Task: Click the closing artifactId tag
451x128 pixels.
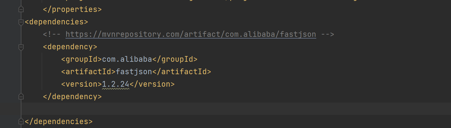Action: coord(182,72)
